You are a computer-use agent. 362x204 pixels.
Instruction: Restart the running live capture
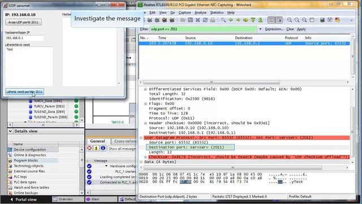172,20
